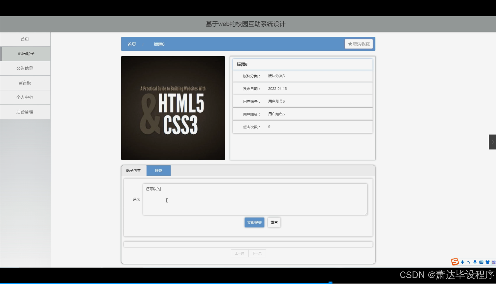Open the IME toolbox grid icon
The image size is (496, 284).
(494, 262)
